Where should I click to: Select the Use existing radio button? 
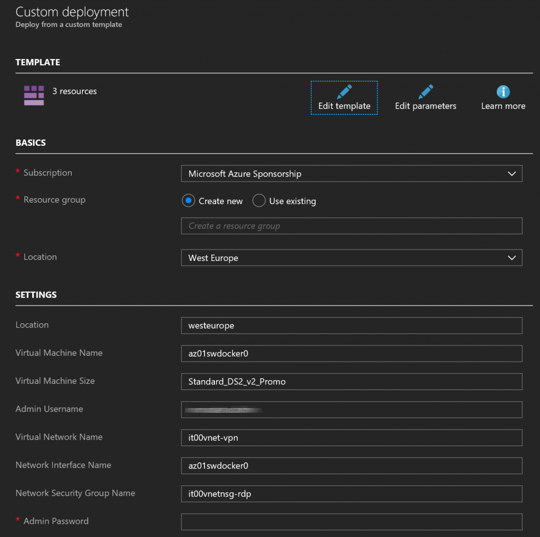coord(259,201)
